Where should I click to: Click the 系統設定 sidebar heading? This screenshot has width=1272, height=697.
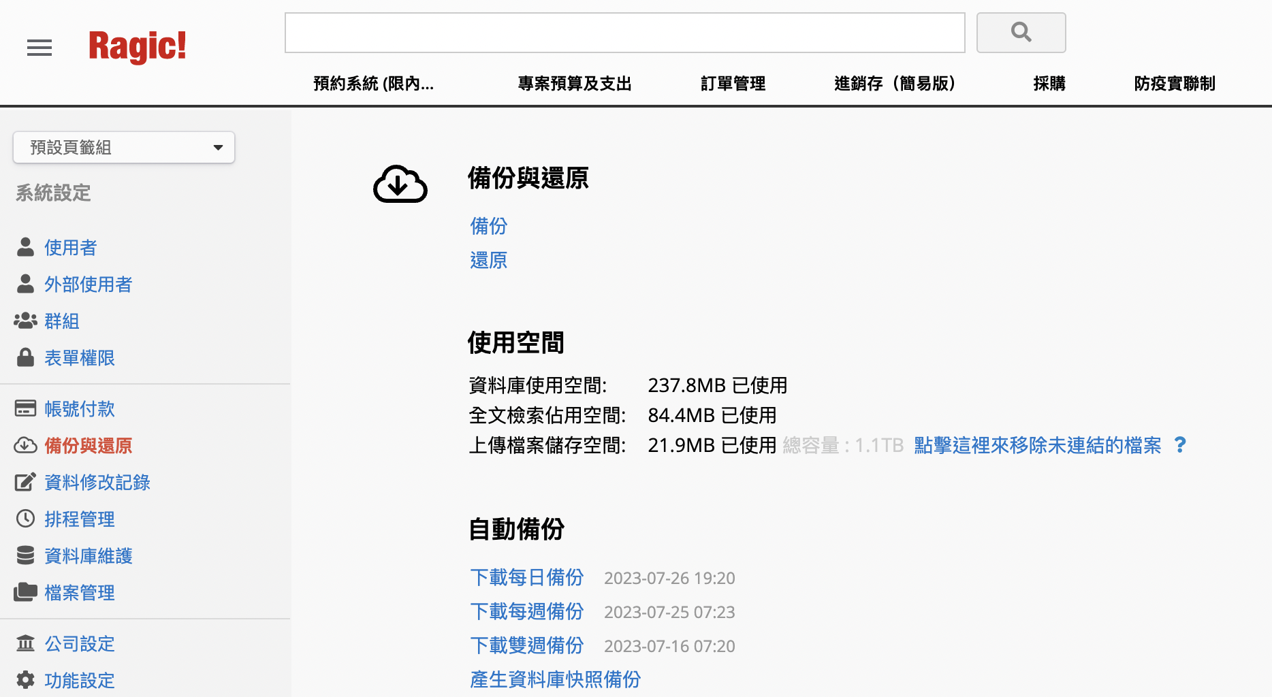click(53, 193)
